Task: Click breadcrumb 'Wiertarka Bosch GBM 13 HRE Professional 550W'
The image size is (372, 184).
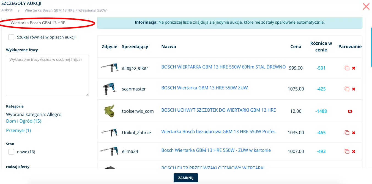Action: (x=65, y=10)
